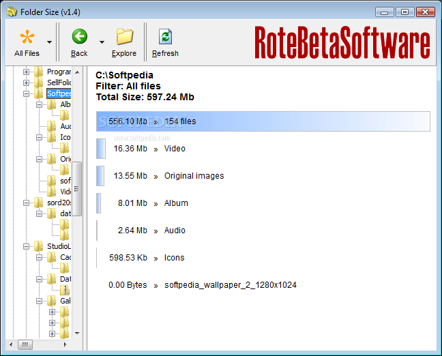Select the Softpedia folder in the tree
This screenshot has height=356, width=442.
coord(59,93)
